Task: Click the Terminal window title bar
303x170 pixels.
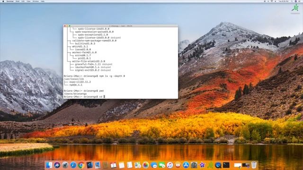Action: click(x=121, y=25)
